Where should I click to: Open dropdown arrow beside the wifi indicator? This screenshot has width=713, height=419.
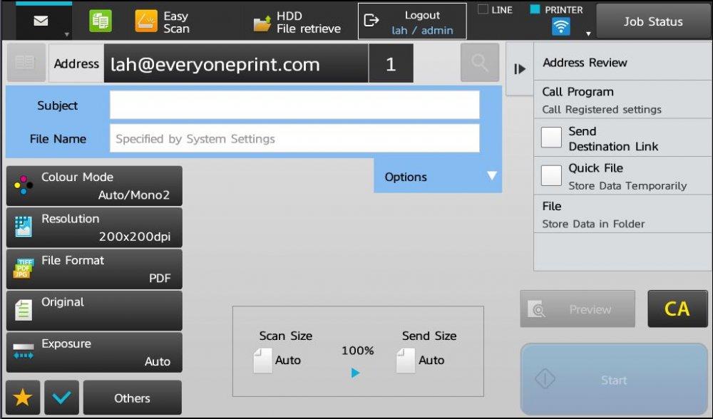(x=588, y=33)
